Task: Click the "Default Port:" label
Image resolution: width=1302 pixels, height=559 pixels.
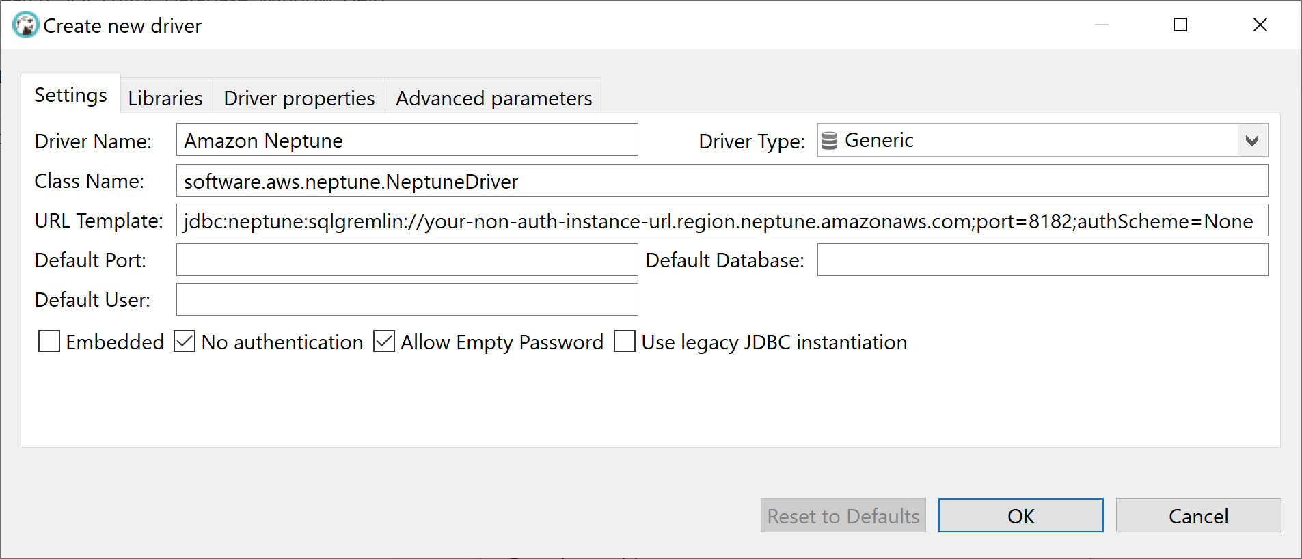Action: 90,260
